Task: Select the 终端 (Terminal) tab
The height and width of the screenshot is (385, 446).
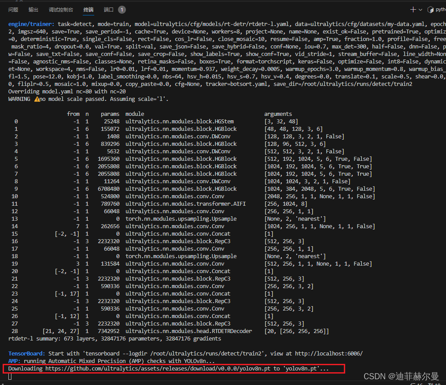Action: [88, 10]
